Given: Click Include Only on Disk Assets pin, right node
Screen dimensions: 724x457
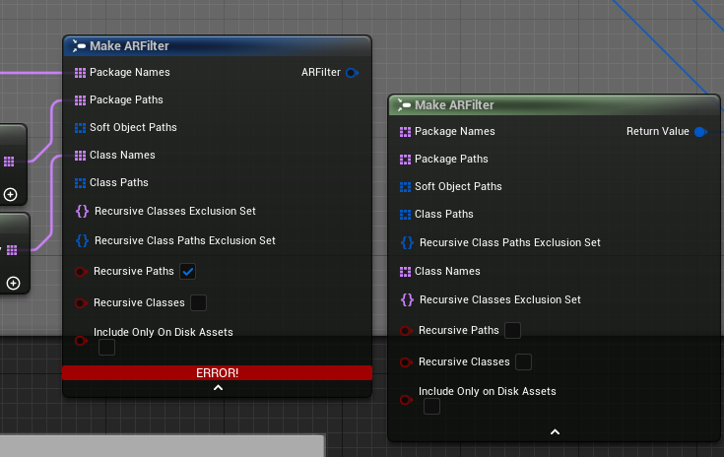Looking at the screenshot, I should [406, 400].
